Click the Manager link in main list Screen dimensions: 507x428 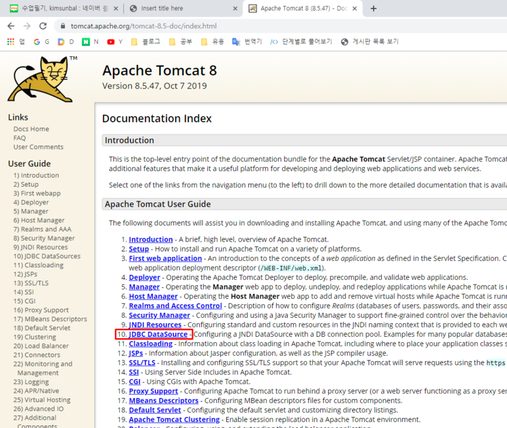point(144,287)
